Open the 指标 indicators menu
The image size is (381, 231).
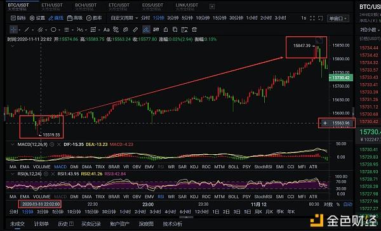18,18
